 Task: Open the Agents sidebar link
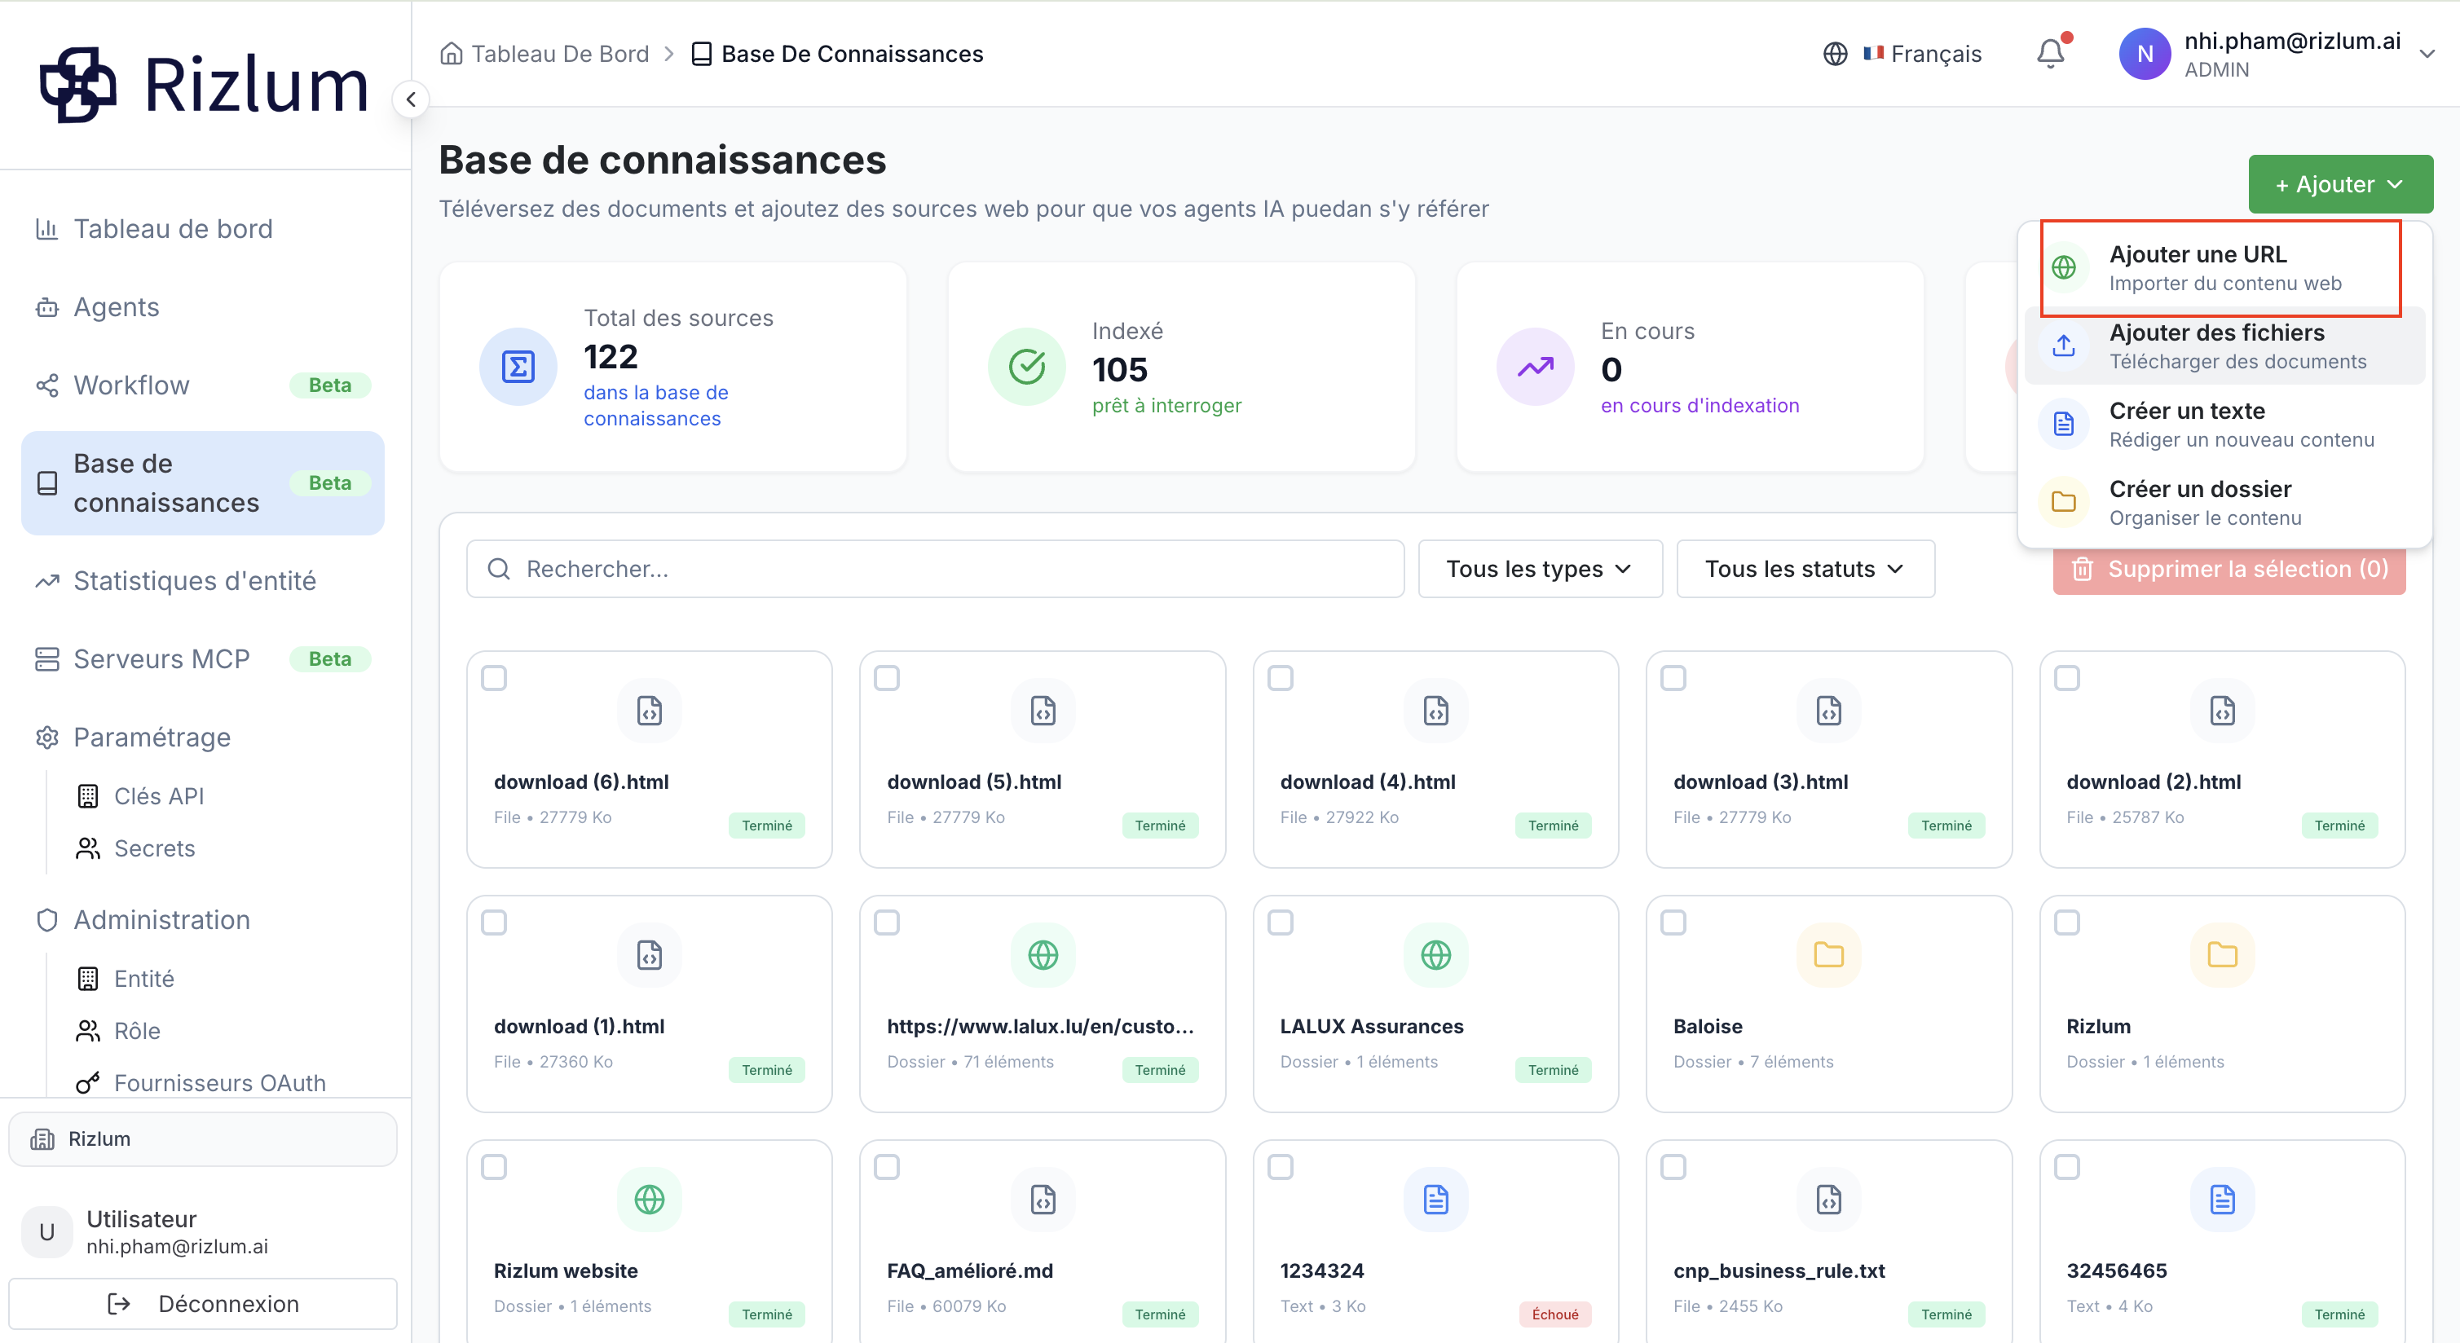point(117,307)
